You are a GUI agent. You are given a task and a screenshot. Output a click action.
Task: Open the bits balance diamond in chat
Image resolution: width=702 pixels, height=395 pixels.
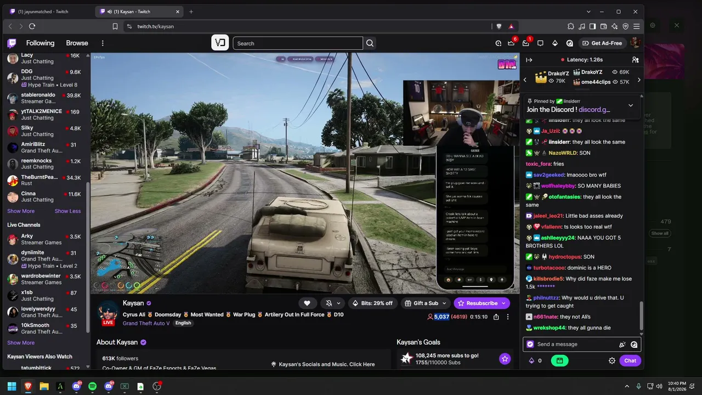point(531,360)
